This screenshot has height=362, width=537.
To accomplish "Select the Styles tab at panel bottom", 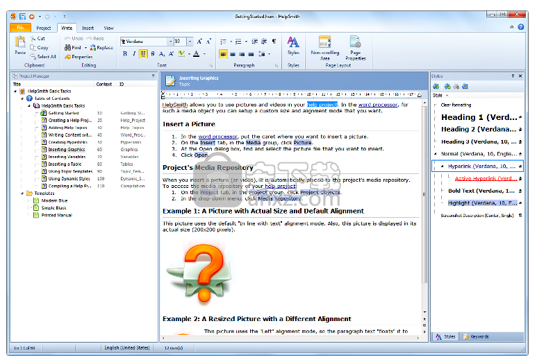I will (445, 337).
